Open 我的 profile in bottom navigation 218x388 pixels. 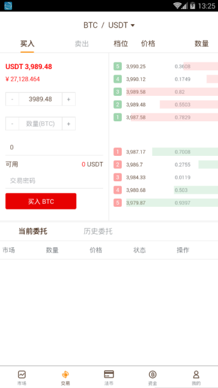coord(196,378)
